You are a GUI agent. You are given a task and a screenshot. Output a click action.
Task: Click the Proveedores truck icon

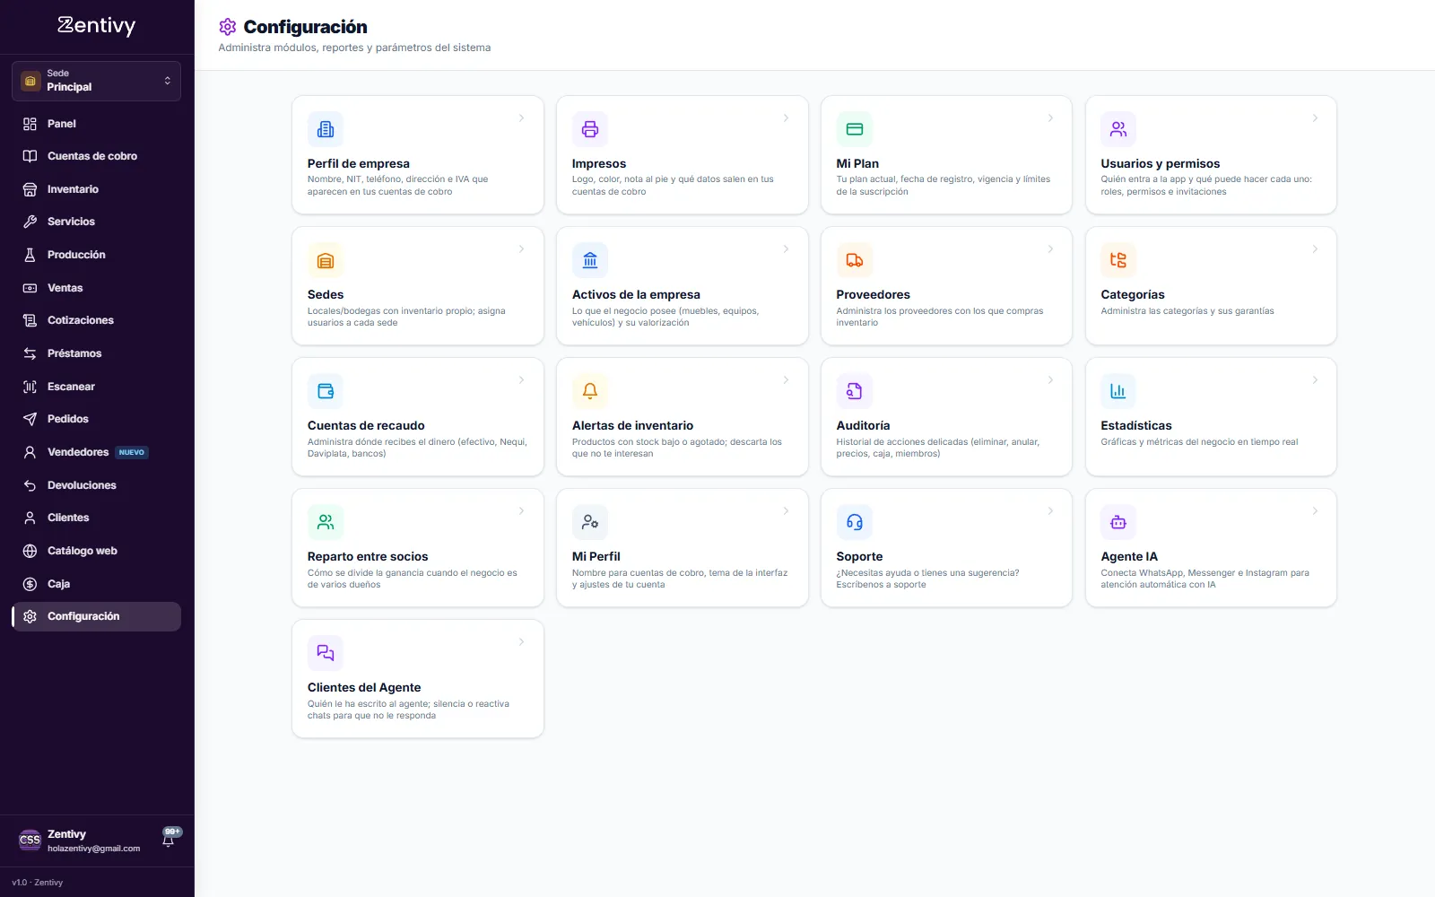(855, 260)
